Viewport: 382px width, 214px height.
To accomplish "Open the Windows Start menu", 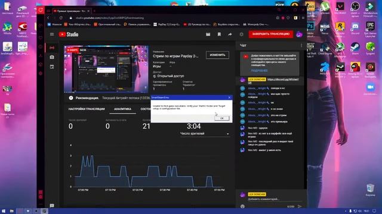I will point(4,211).
